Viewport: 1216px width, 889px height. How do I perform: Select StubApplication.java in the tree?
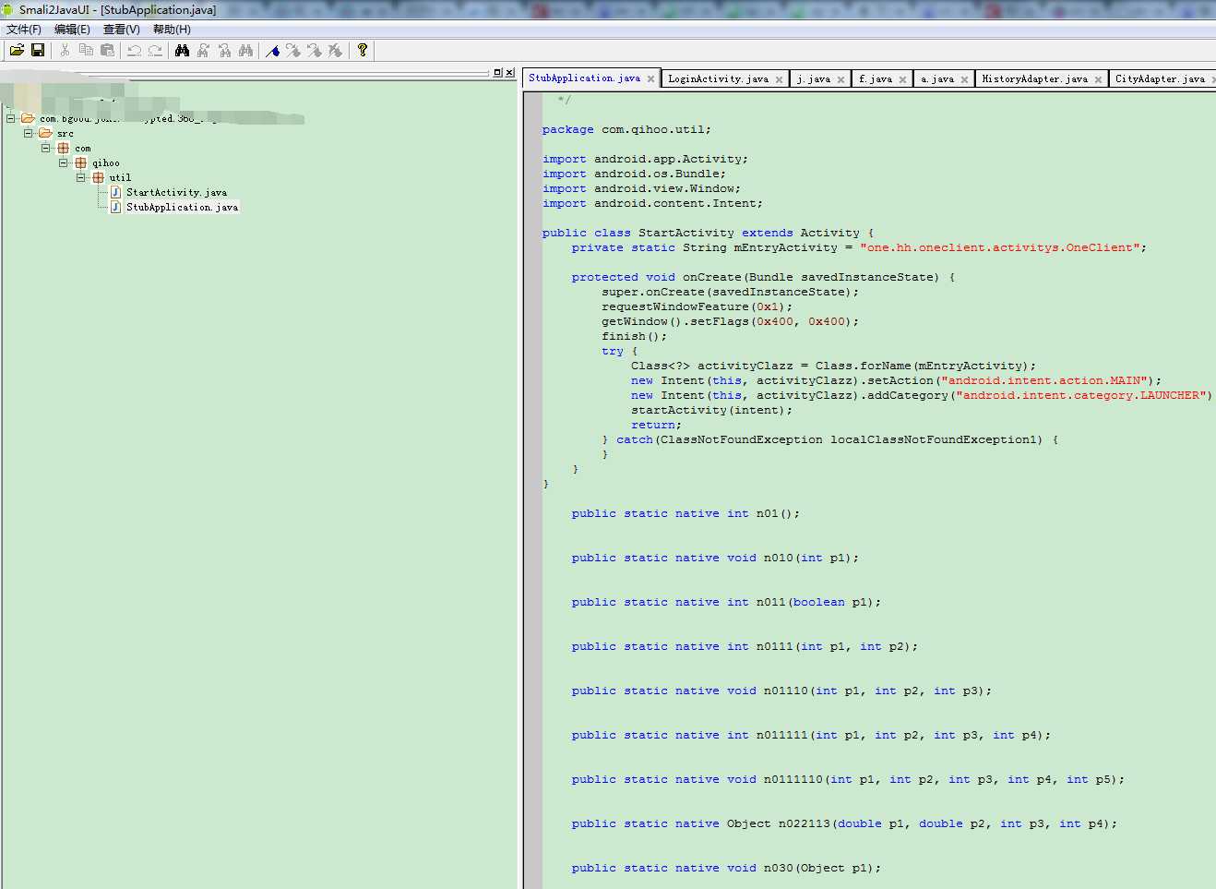coord(182,207)
